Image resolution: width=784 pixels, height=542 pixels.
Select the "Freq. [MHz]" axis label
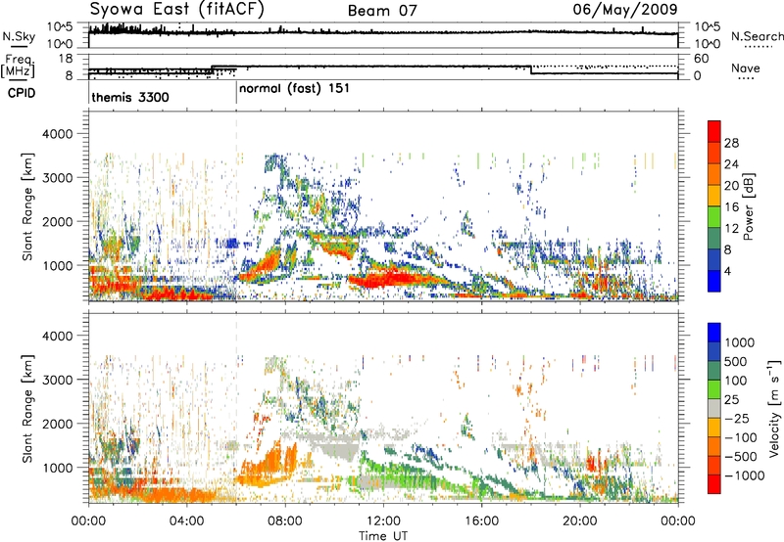pyautogui.click(x=18, y=66)
